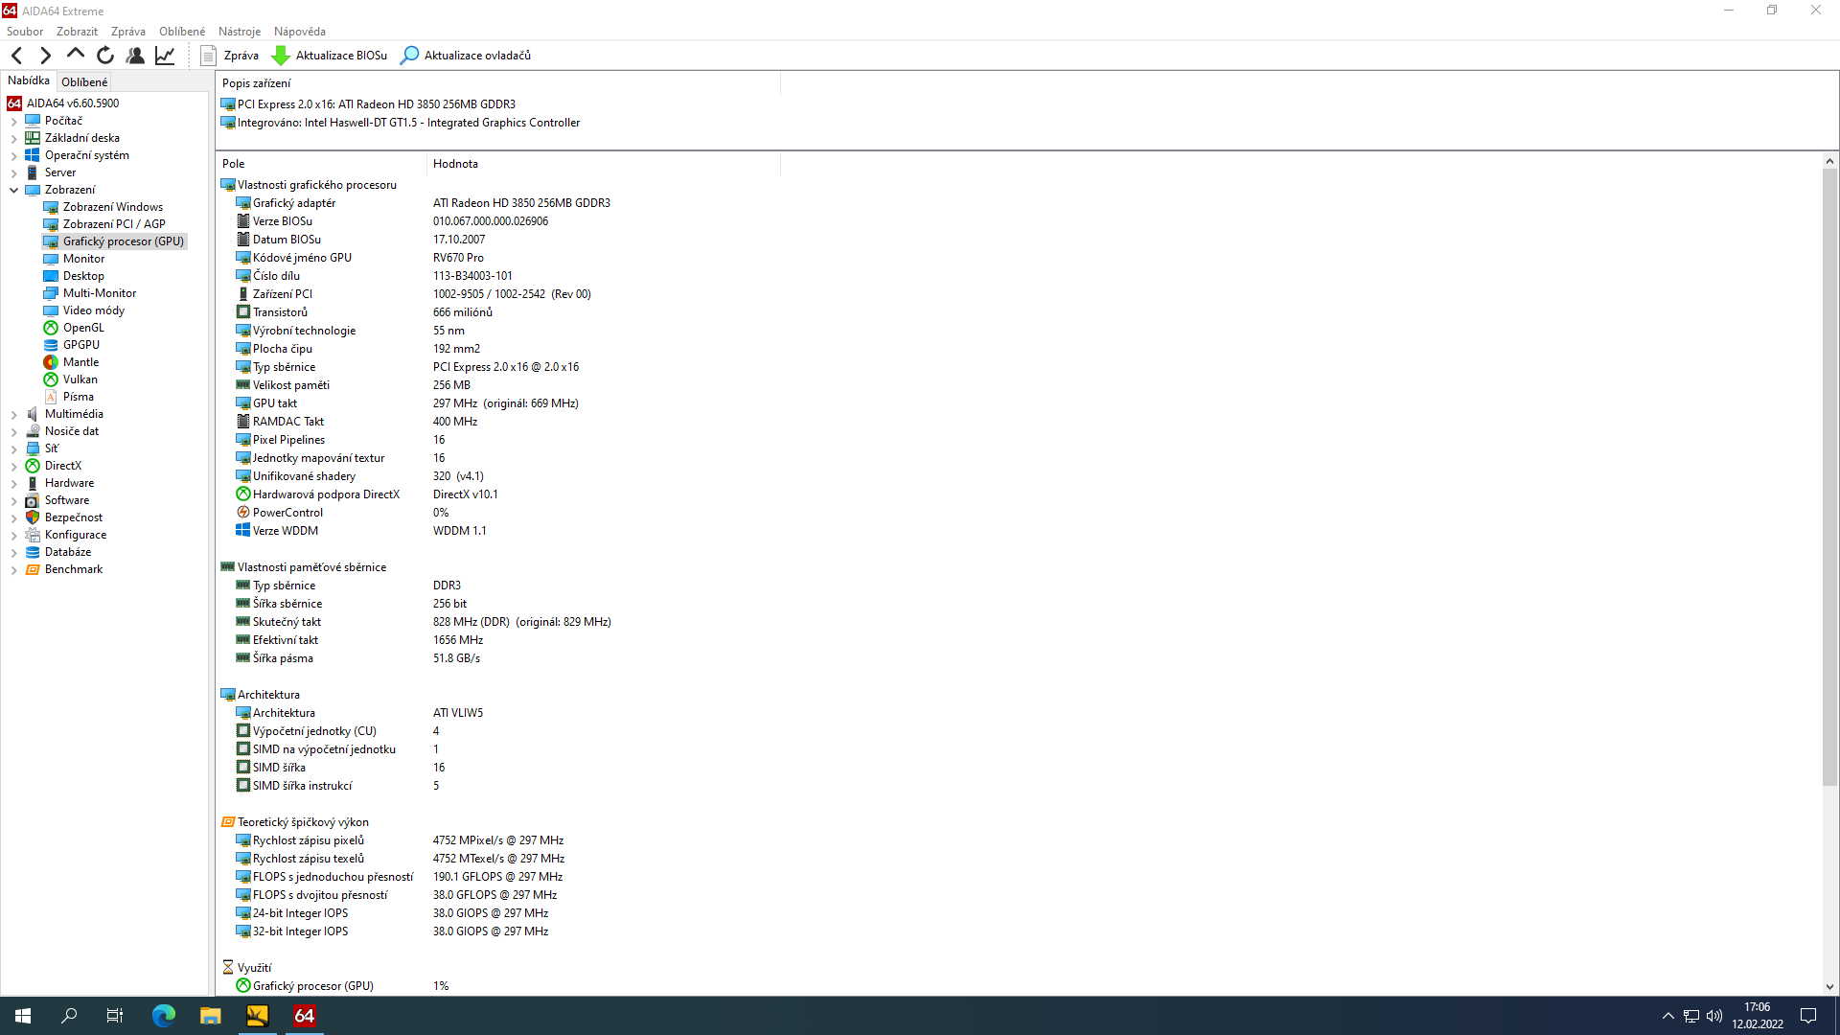
Task: Expand the Benchmark tree node
Action: click(14, 570)
